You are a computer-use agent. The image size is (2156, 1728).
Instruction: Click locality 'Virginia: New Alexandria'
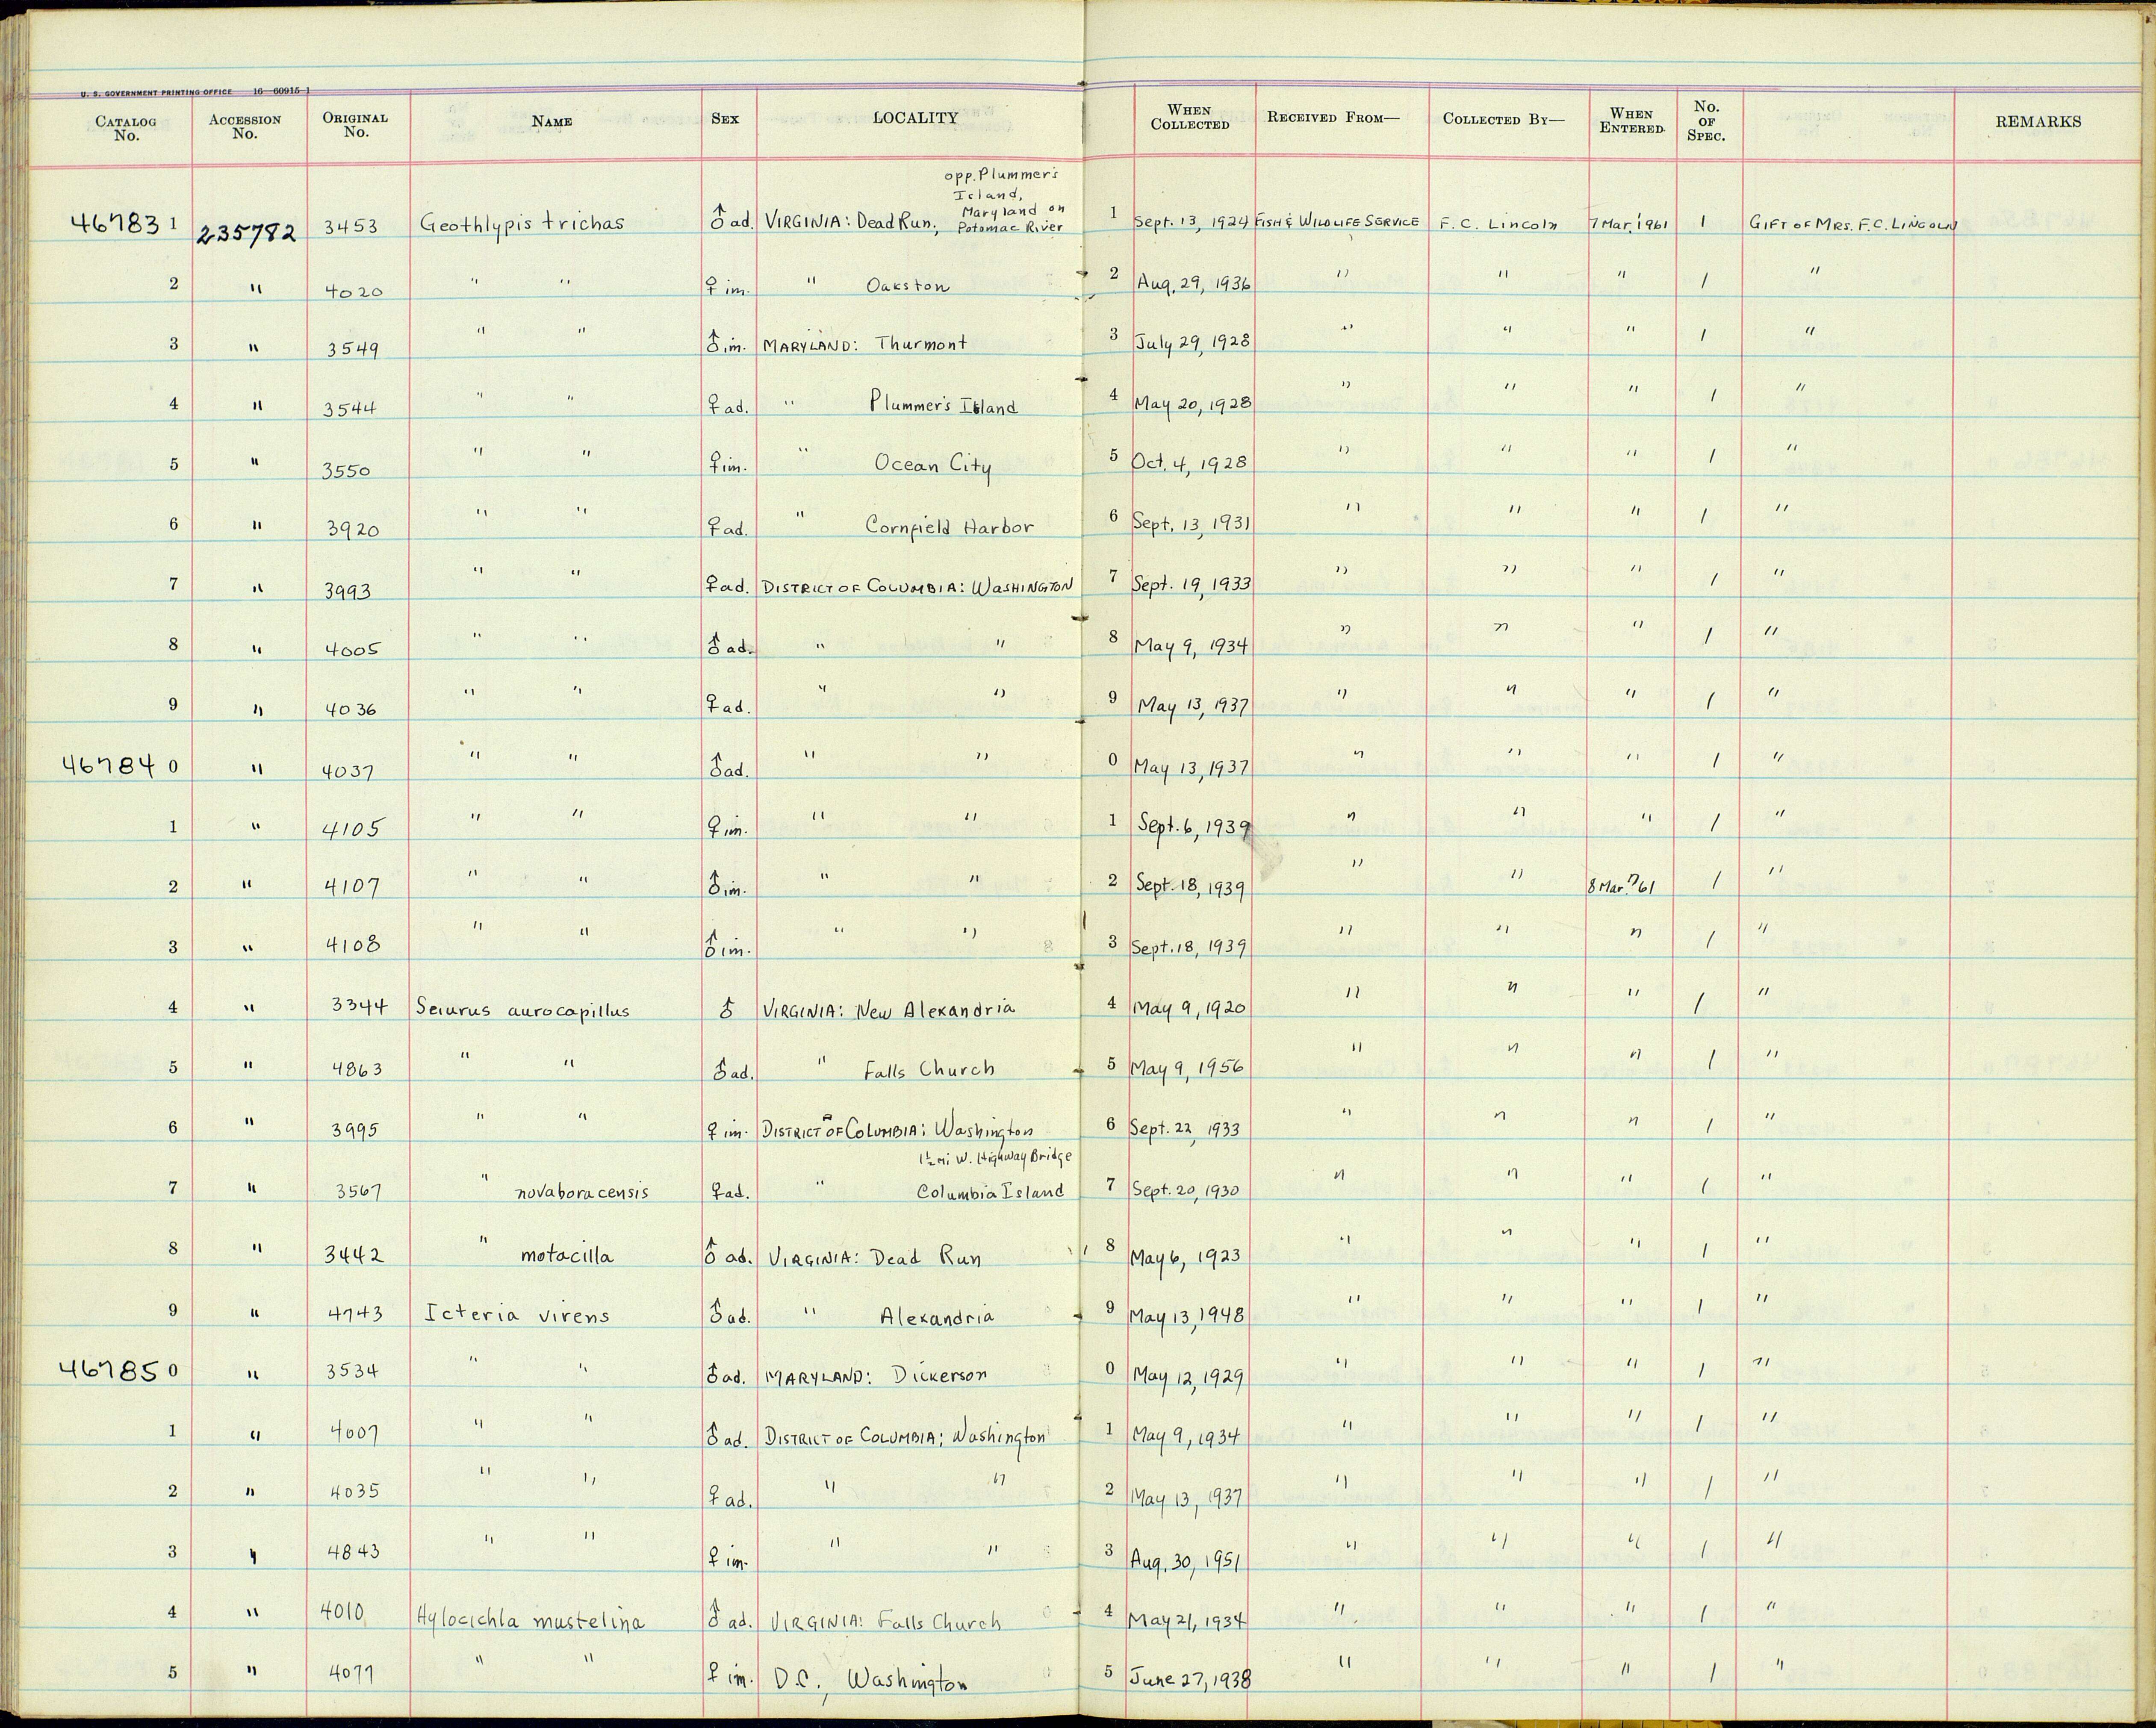(888, 1009)
